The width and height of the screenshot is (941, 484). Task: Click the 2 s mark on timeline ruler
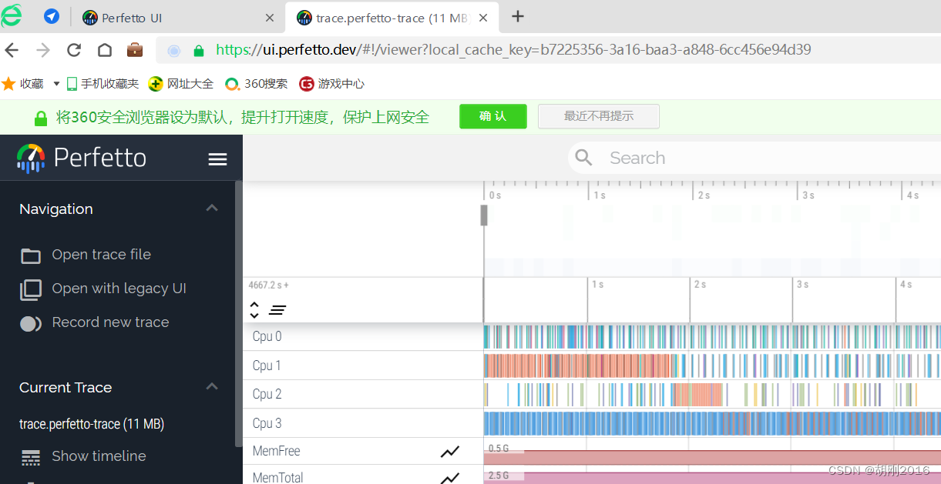pyautogui.click(x=699, y=285)
